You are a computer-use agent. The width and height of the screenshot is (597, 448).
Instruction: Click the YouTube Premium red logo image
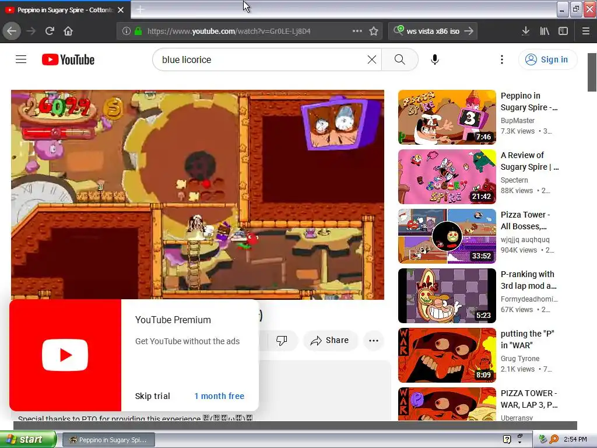tap(65, 355)
